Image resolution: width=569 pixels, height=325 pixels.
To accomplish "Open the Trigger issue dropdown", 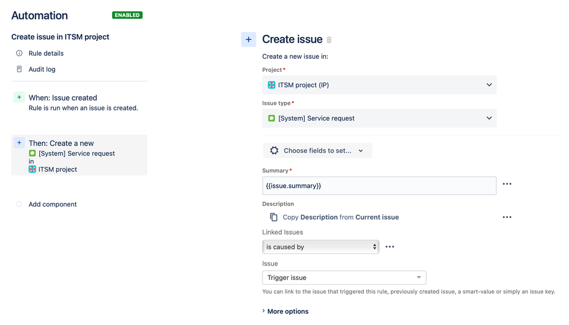I will 344,278.
